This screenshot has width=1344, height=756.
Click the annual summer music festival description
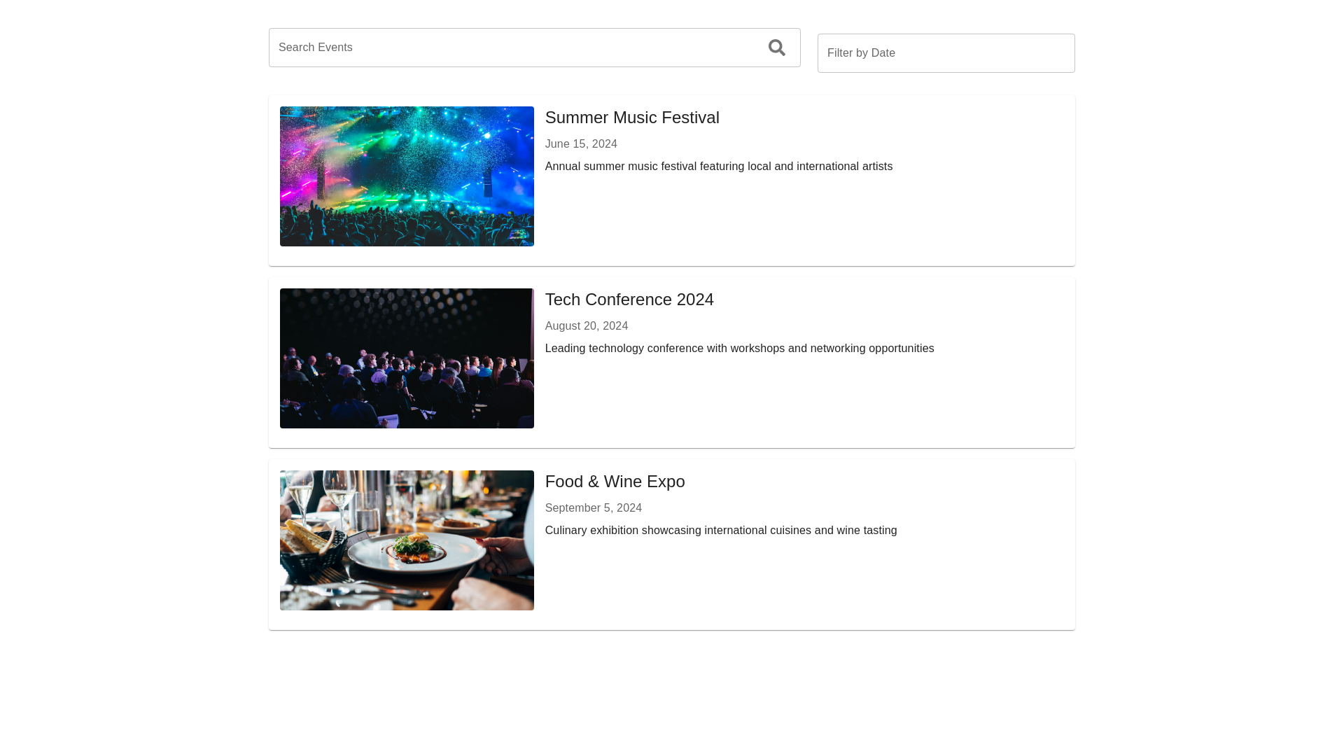[x=719, y=167]
